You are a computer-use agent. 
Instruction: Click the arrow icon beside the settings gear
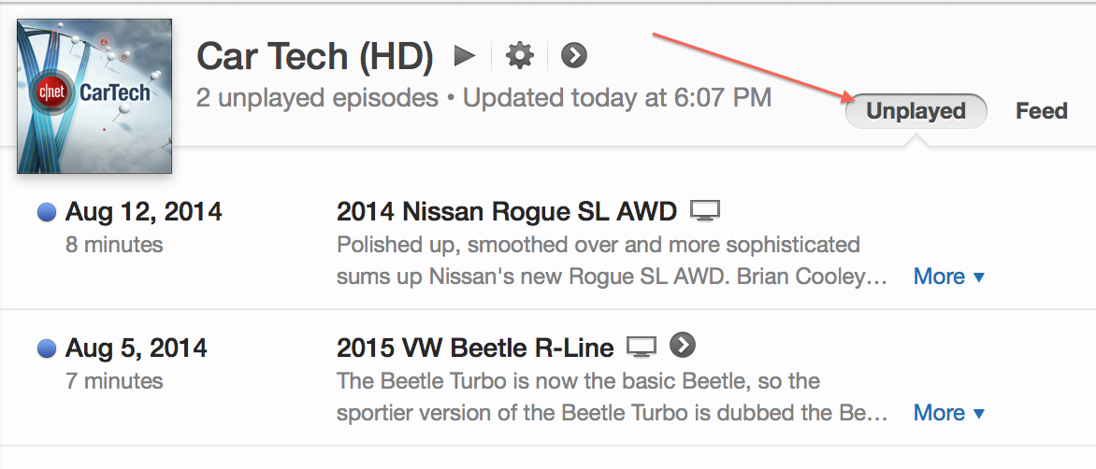[x=574, y=55]
